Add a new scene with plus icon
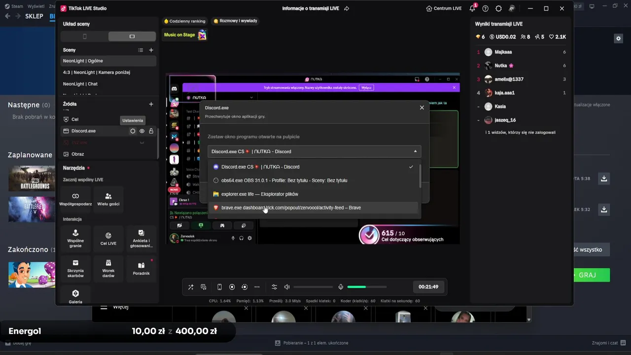The width and height of the screenshot is (631, 355). pos(151,50)
